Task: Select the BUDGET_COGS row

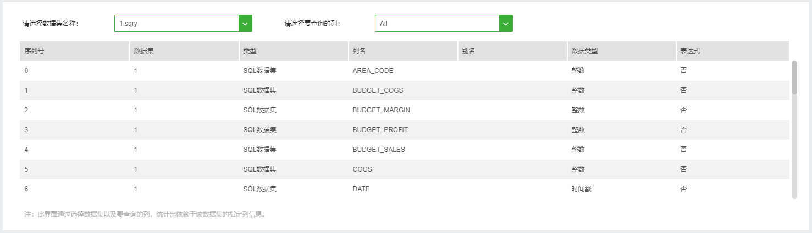Action: pyautogui.click(x=378, y=90)
